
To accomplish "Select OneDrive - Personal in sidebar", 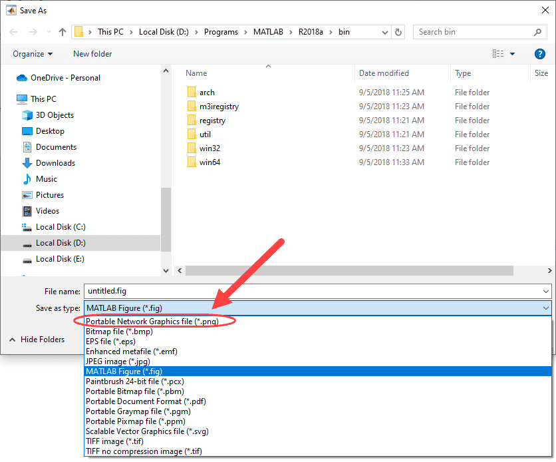I will [x=59, y=78].
